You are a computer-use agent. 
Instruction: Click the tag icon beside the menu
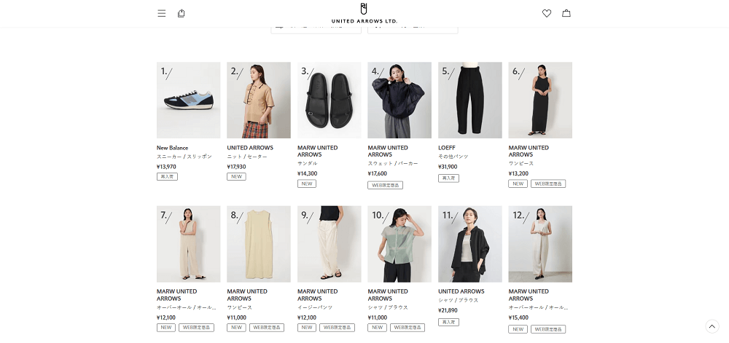182,13
